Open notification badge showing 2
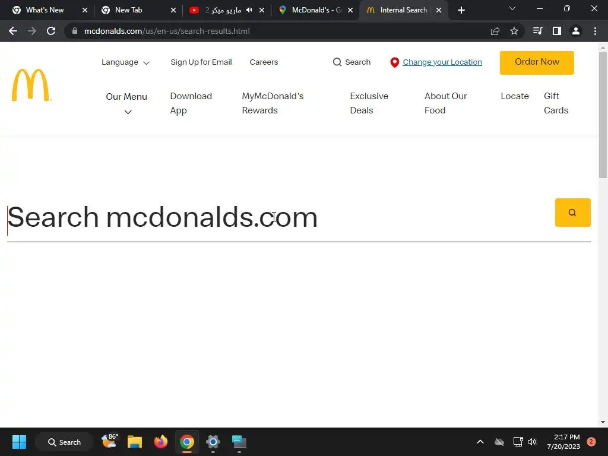The width and height of the screenshot is (608, 456). pos(591,442)
